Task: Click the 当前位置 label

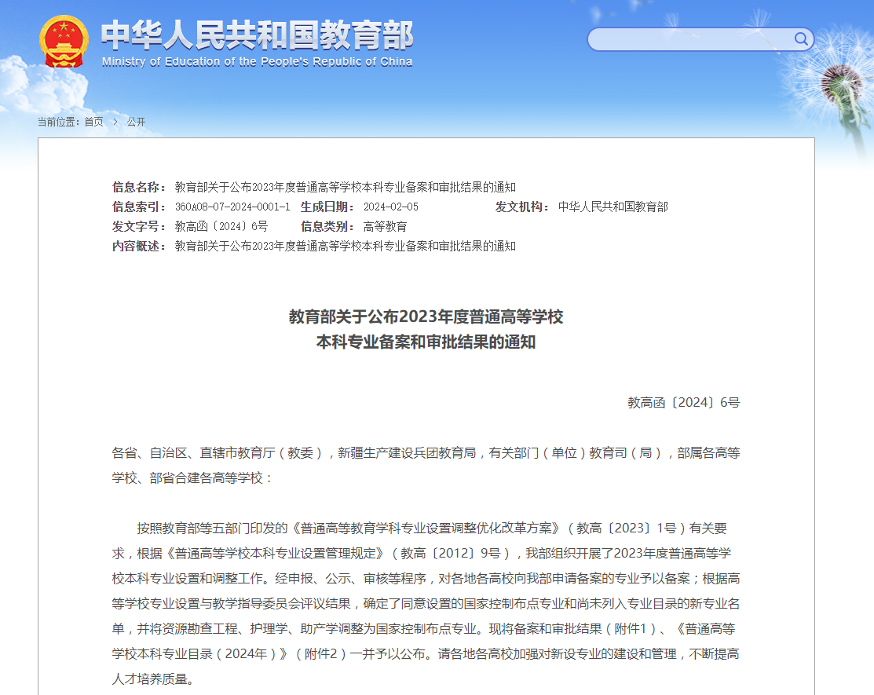Action: (58, 122)
